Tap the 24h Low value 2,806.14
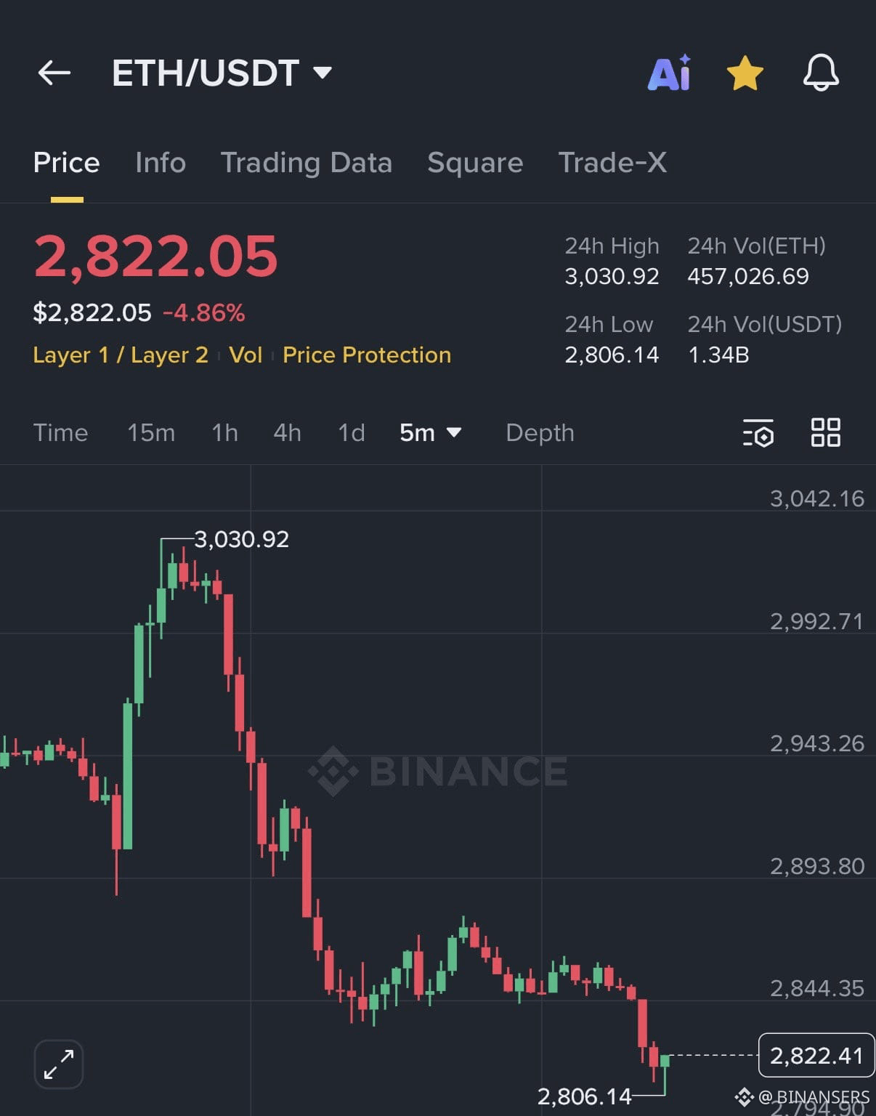 (x=612, y=355)
